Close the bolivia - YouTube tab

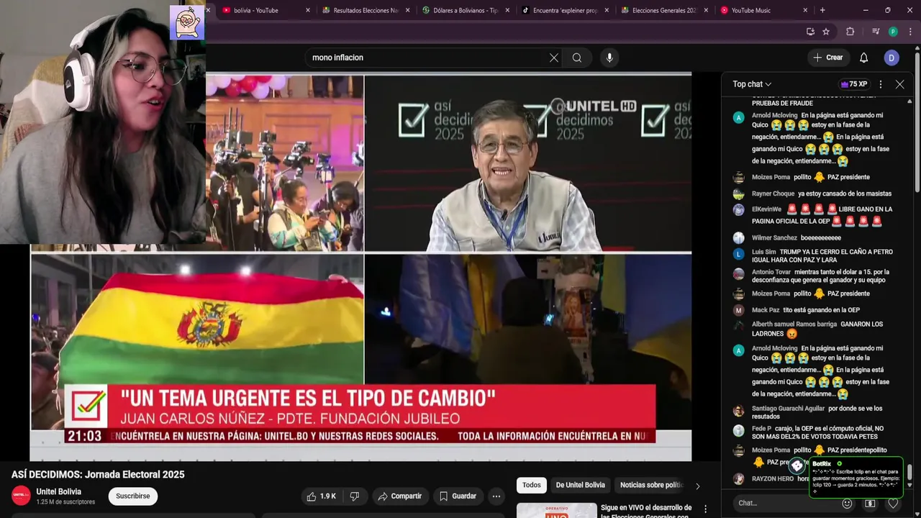[308, 10]
